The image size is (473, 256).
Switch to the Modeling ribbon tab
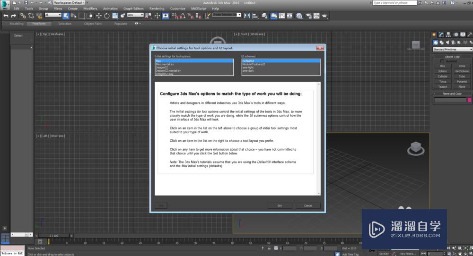pos(16,24)
